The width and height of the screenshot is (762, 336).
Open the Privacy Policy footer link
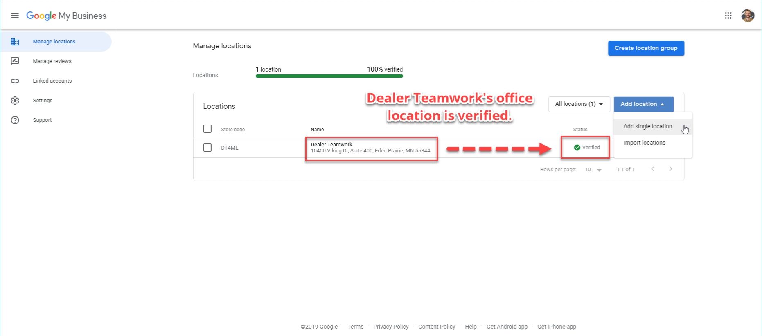click(391, 327)
